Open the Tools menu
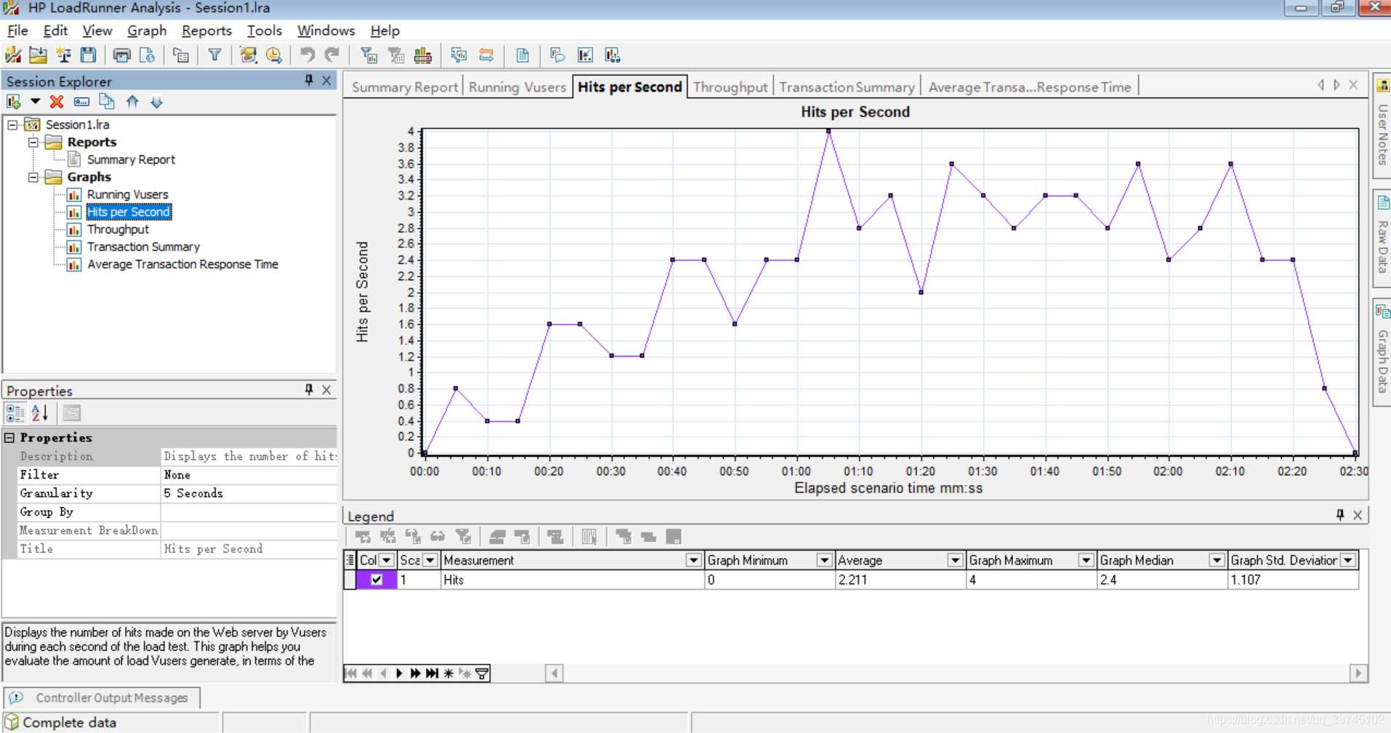 point(264,31)
